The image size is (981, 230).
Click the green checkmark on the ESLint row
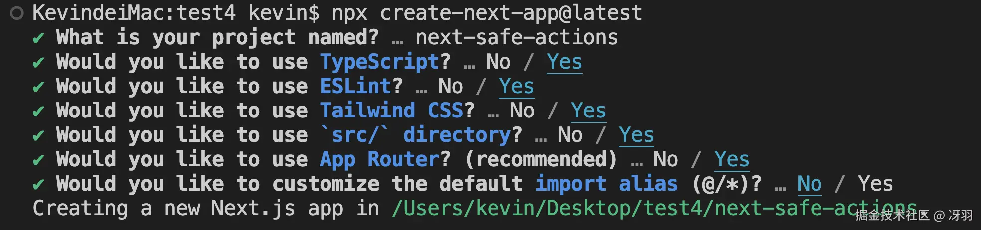(x=38, y=87)
